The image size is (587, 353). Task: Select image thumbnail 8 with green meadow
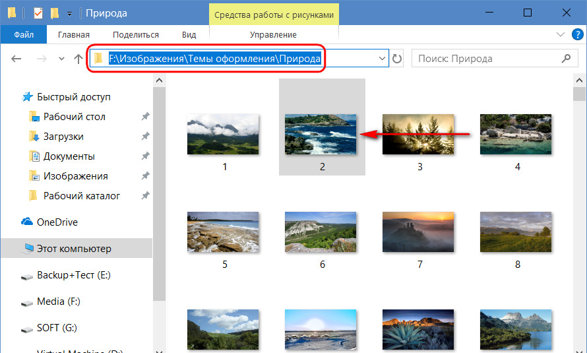point(516,232)
